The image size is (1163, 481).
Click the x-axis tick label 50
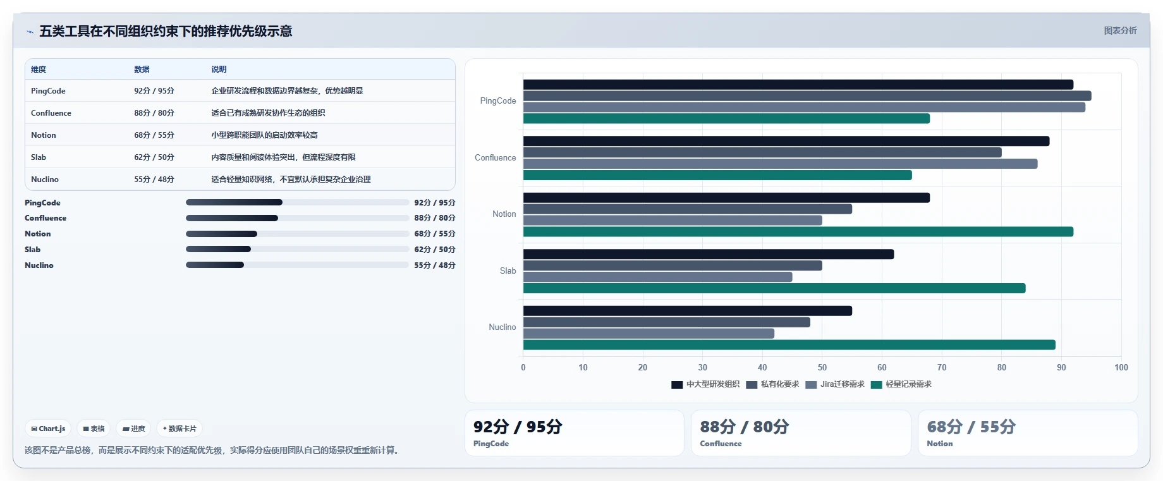(822, 367)
